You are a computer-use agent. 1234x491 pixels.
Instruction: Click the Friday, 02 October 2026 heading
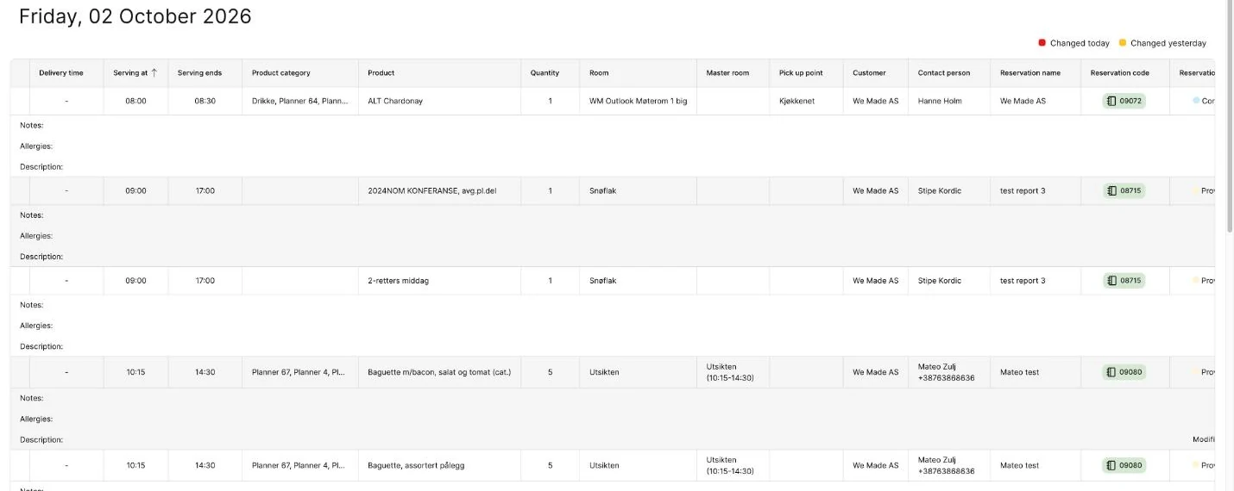(135, 16)
